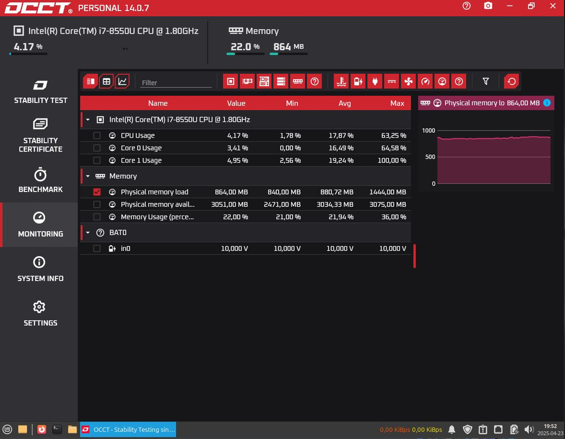
Task: Open the terminal from the taskbar
Action: (x=57, y=429)
